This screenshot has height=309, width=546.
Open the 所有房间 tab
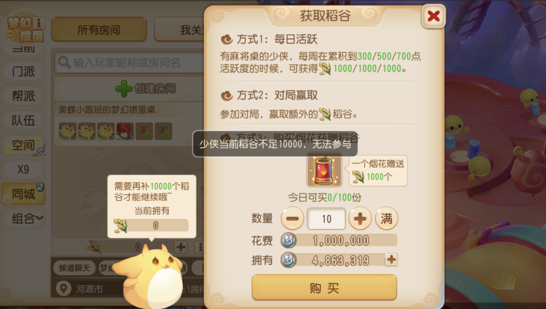pos(99,30)
